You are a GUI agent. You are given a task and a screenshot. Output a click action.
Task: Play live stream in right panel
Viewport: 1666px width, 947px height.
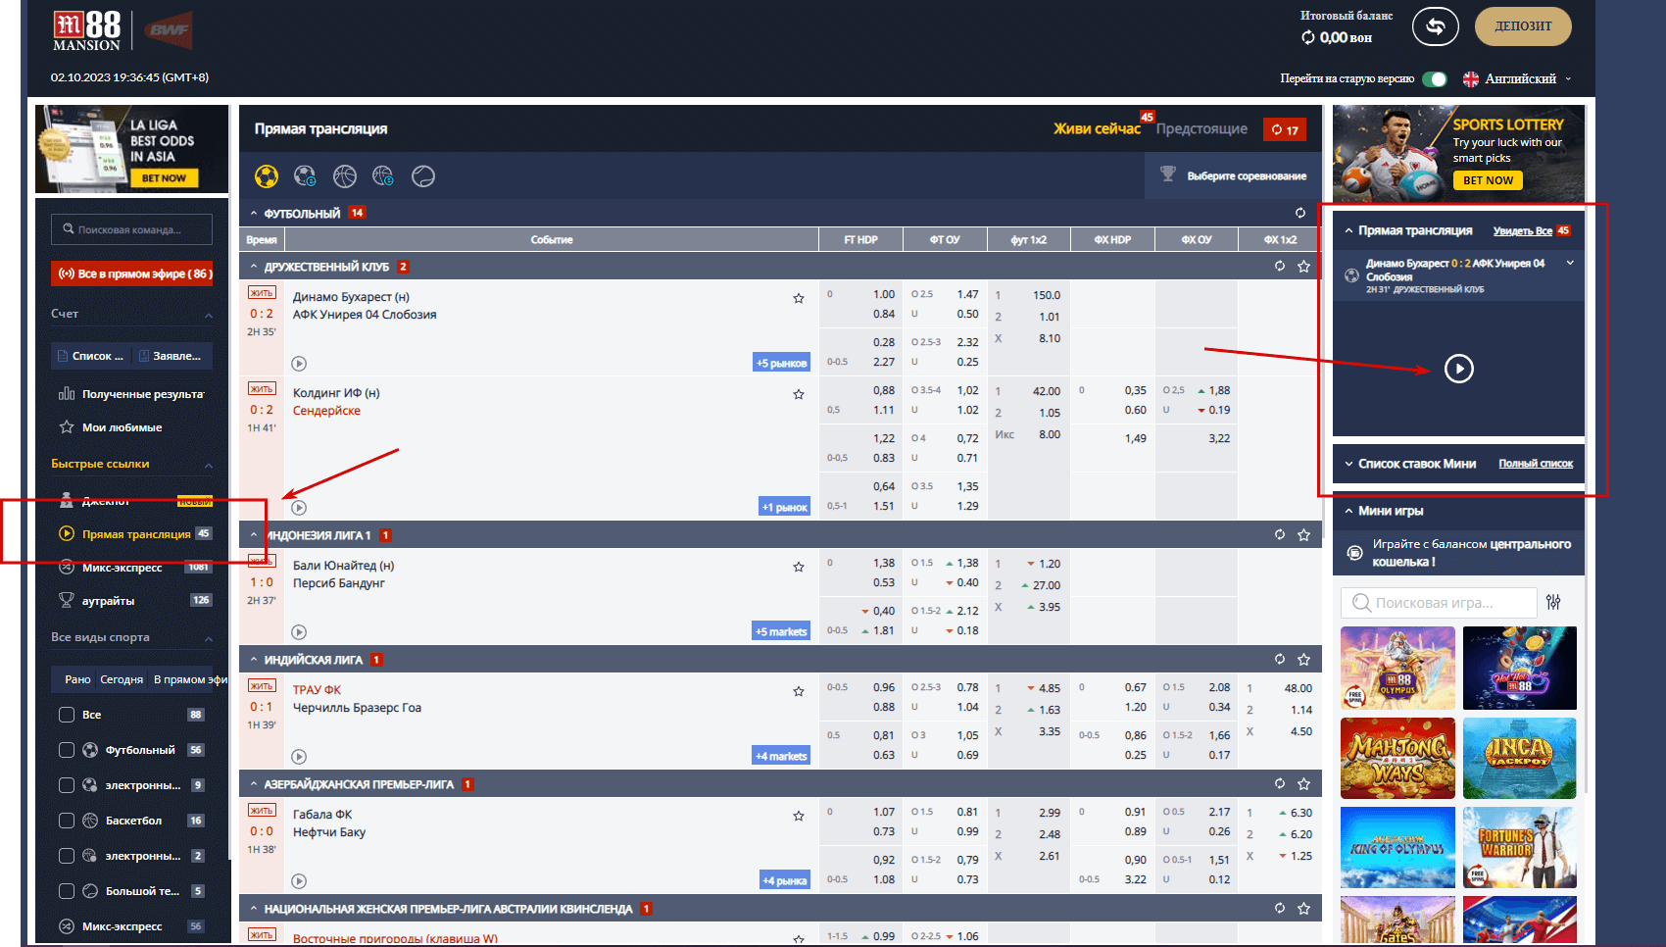(x=1459, y=369)
